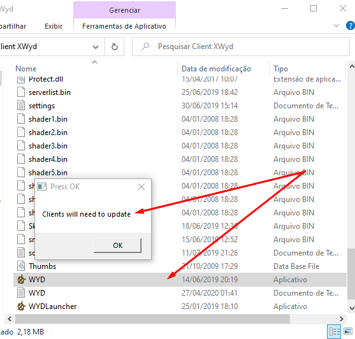Click the horizontal scrollbar thumb
Image resolution: width=355 pixels, height=339 pixels.
(x=152, y=319)
